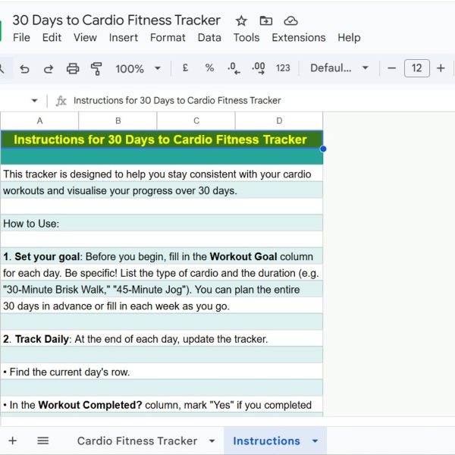Open the View menu

[85, 38]
